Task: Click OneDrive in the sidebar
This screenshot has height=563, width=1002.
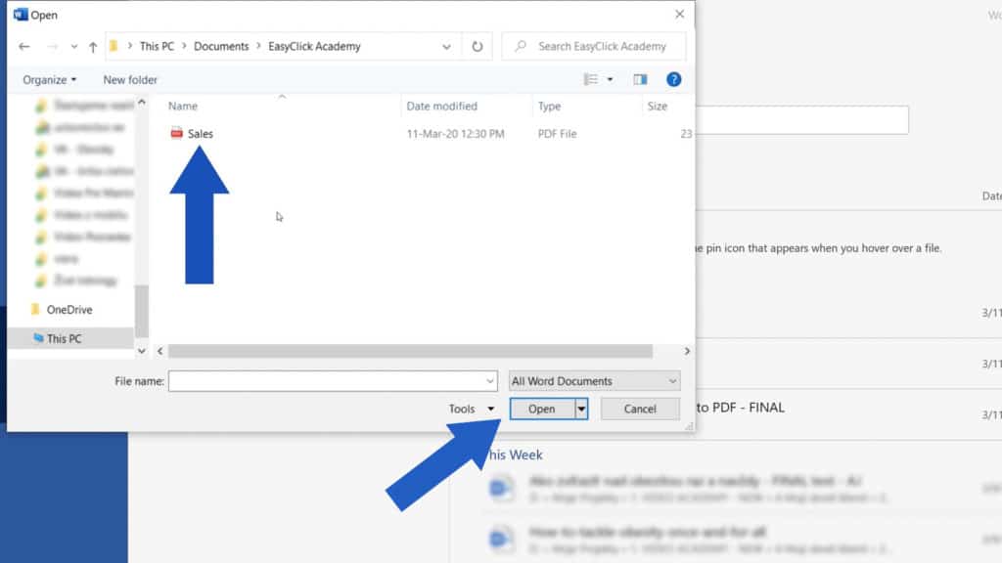Action: click(70, 309)
